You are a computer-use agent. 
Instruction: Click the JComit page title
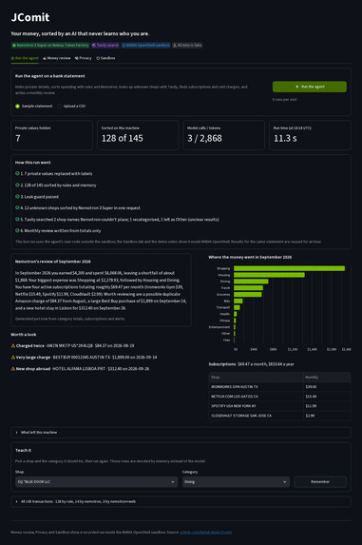pyautogui.click(x=30, y=17)
